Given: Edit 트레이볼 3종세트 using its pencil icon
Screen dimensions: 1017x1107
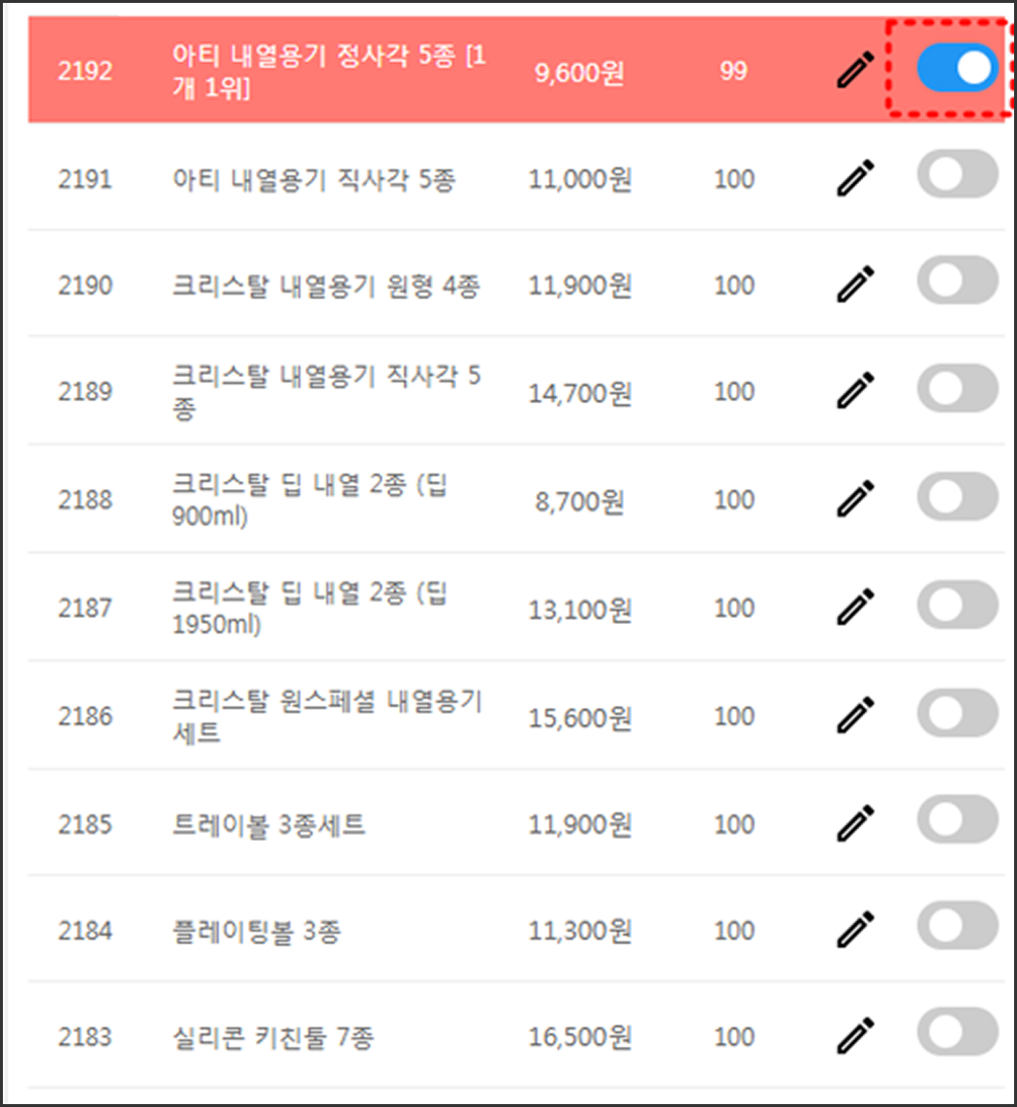Looking at the screenshot, I should (x=855, y=824).
